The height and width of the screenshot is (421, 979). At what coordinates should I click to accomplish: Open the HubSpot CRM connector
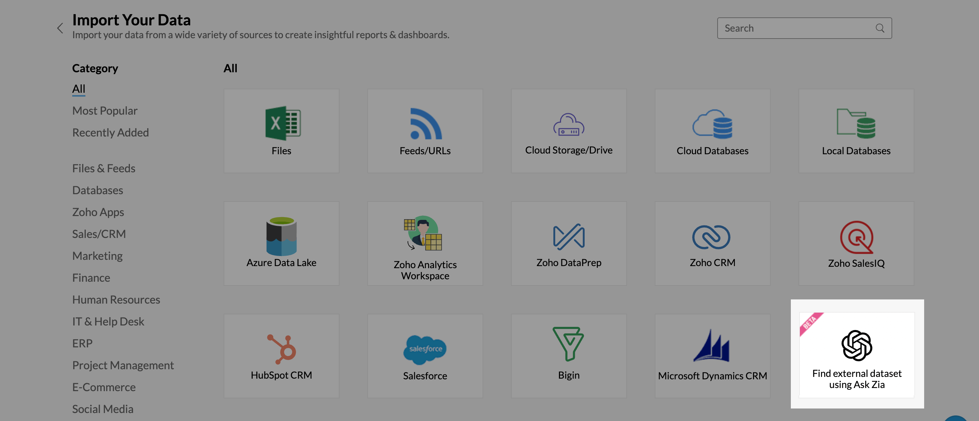tap(281, 356)
